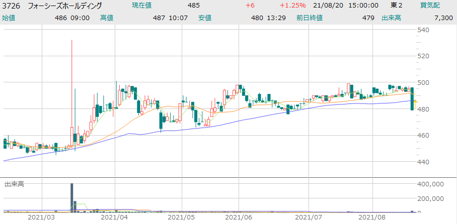This screenshot has width=457, height=224.
Task: Click the 460 price axis label
Action: click(423, 136)
